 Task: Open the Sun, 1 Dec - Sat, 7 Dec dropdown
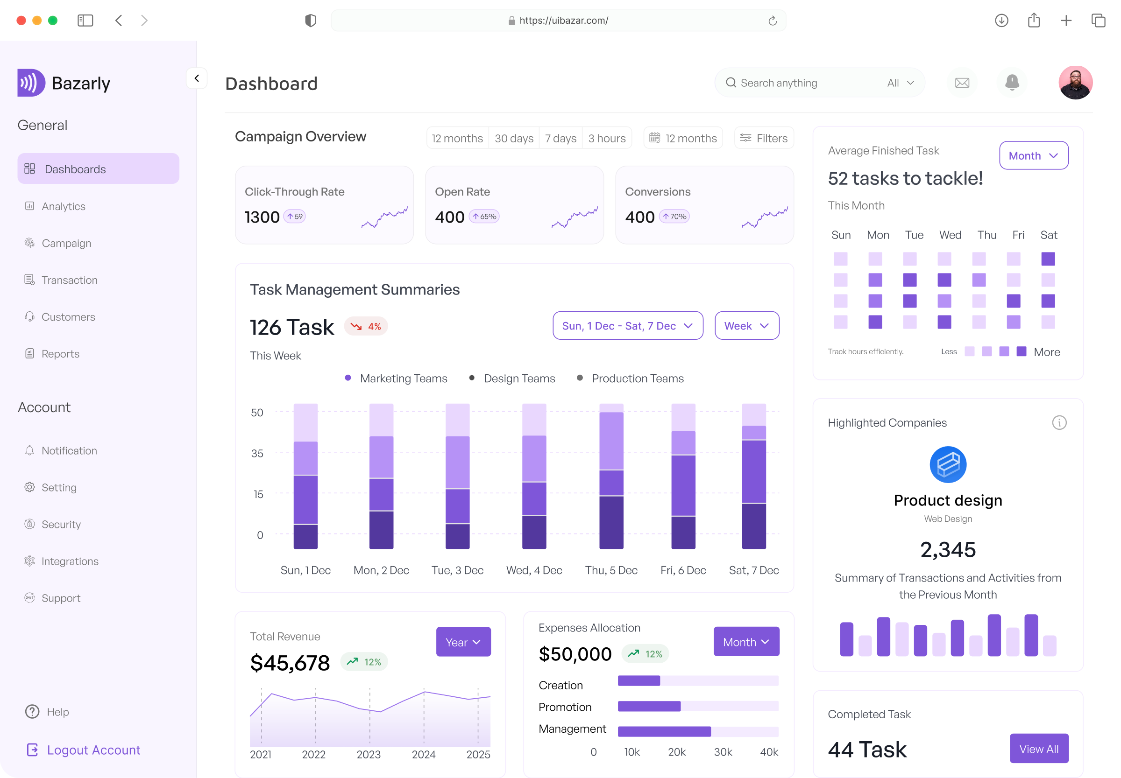[x=627, y=326]
